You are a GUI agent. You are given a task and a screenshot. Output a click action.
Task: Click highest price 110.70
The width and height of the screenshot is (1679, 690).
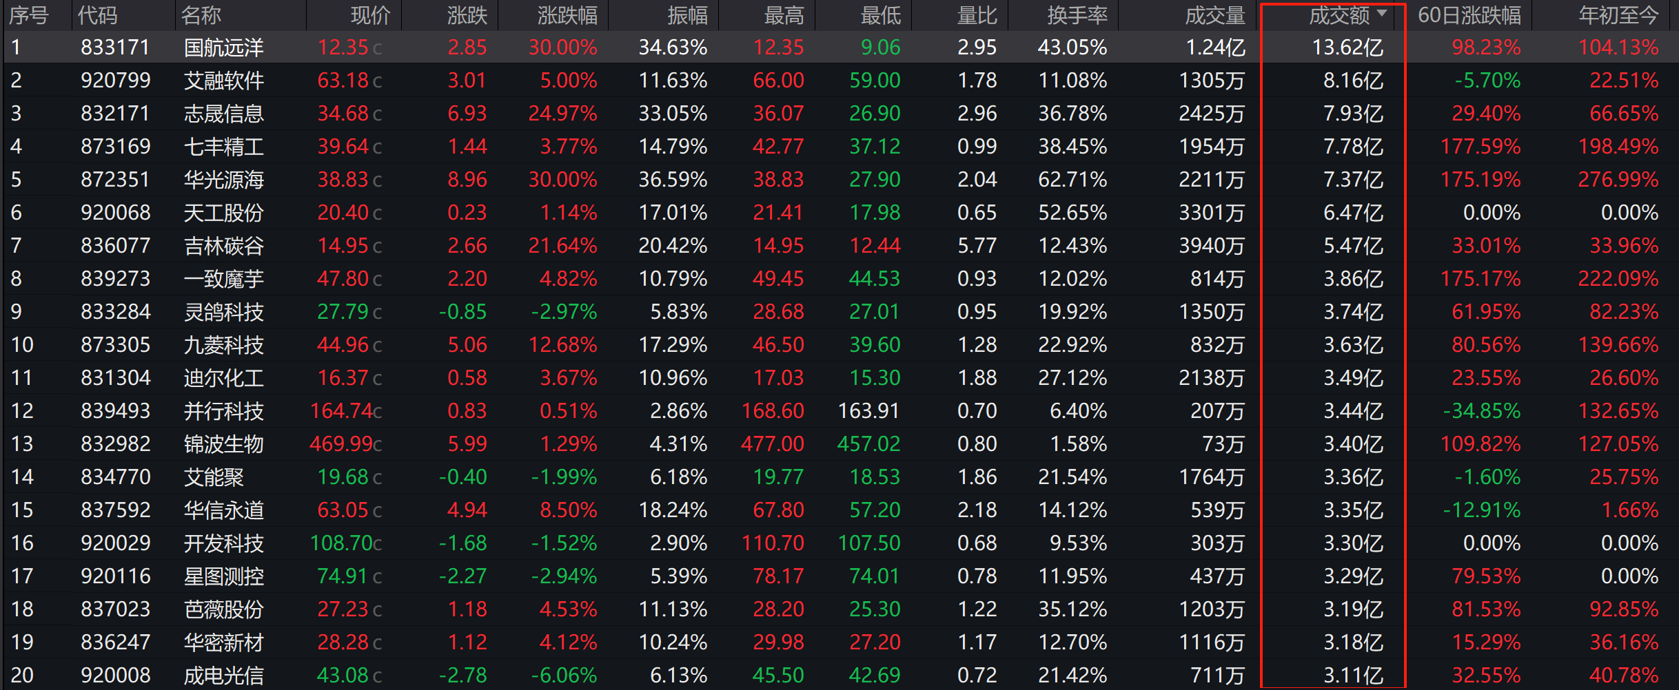pos(773,543)
